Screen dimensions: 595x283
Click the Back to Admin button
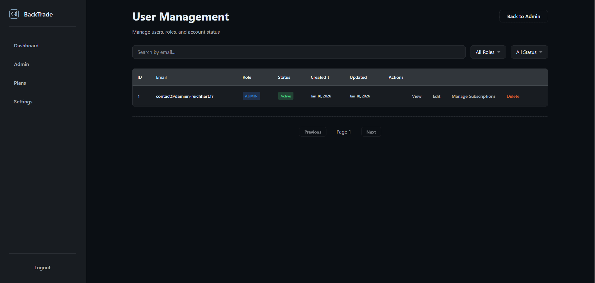coord(523,16)
